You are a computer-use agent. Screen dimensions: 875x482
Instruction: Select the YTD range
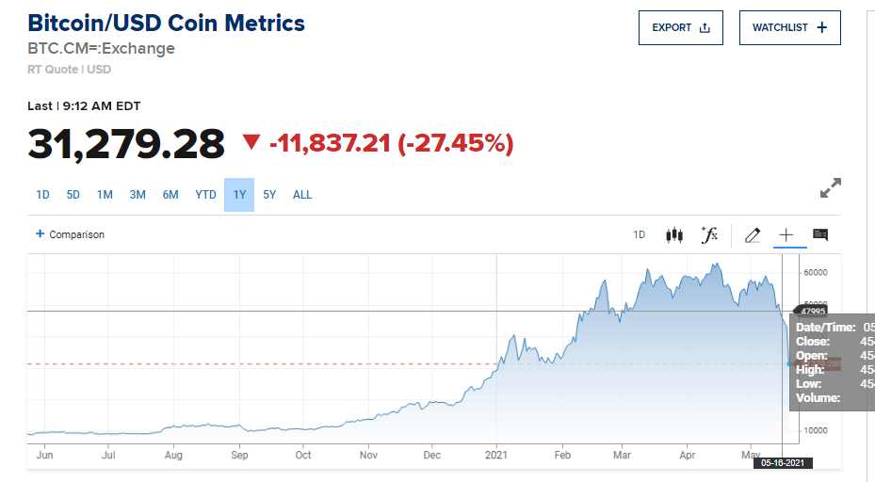[205, 195]
